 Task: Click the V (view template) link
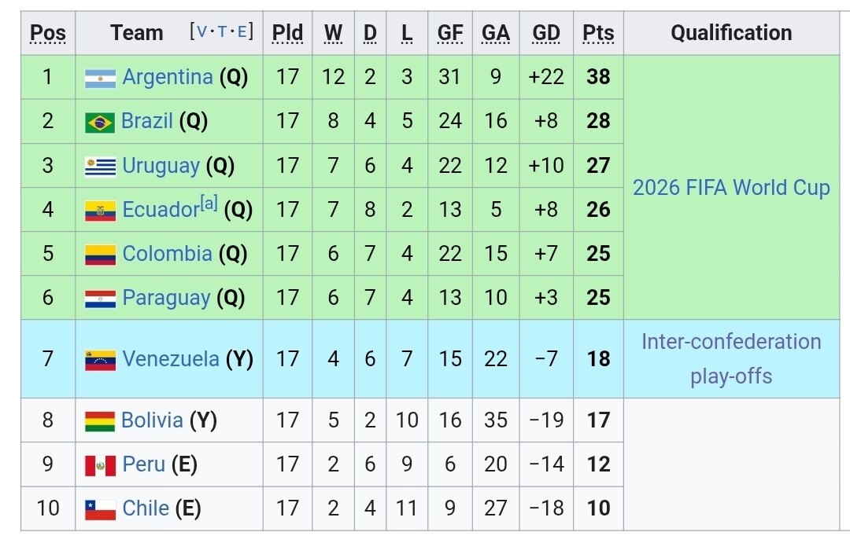[203, 31]
